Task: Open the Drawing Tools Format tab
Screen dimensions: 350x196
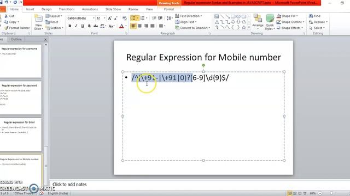Action: (169, 9)
